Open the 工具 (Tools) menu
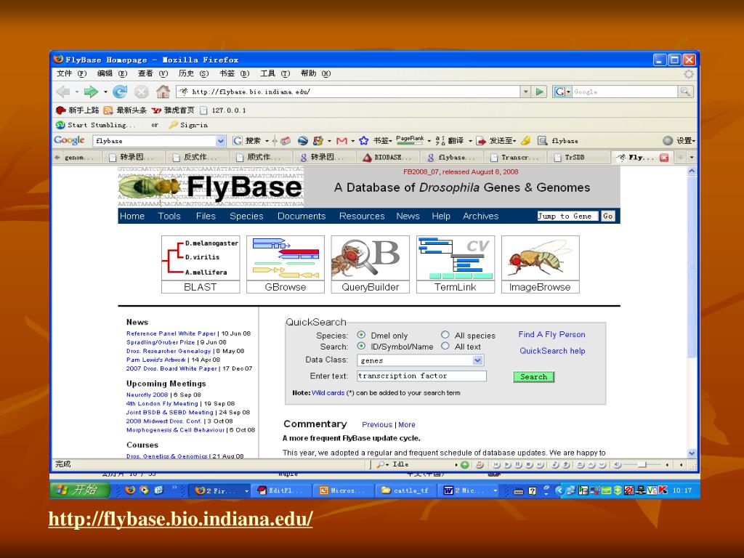 point(275,73)
